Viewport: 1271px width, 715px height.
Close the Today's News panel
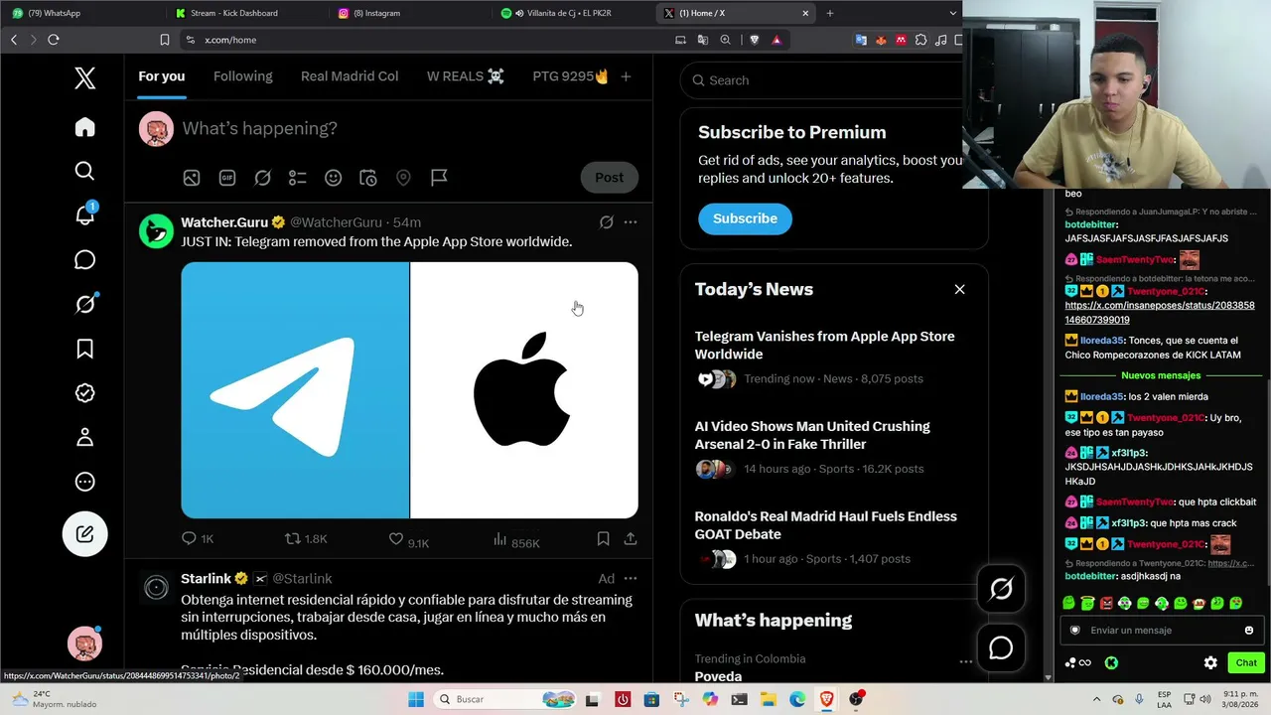959,289
